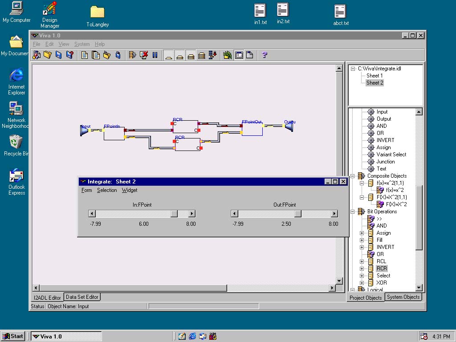Collapse the Composite Objects tree node
Viewport: 456px width, 342px height.
(353, 176)
